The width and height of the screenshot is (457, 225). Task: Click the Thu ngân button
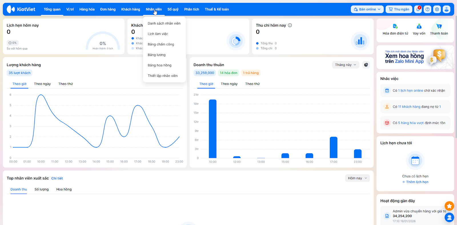pos(399,9)
